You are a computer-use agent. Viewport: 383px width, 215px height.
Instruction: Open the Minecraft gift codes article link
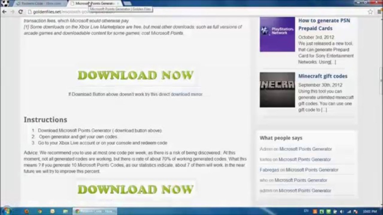tap(323, 76)
